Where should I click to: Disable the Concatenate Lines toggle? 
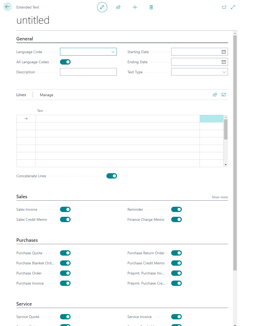click(112, 176)
